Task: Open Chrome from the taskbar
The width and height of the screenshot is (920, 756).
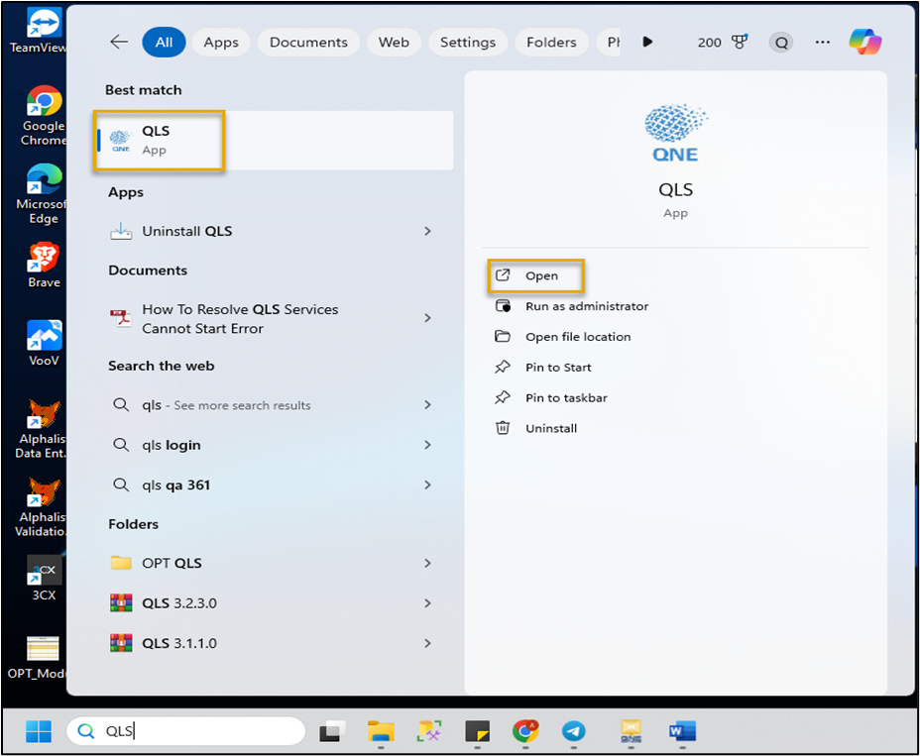Action: (x=525, y=731)
